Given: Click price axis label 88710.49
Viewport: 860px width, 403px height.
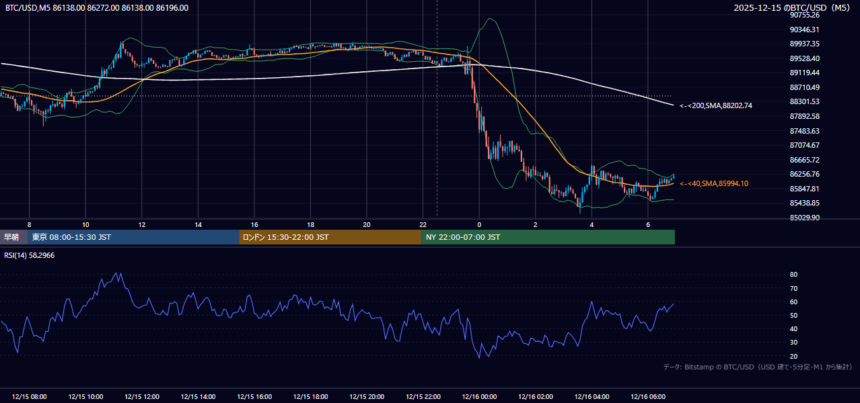Looking at the screenshot, I should point(805,87).
